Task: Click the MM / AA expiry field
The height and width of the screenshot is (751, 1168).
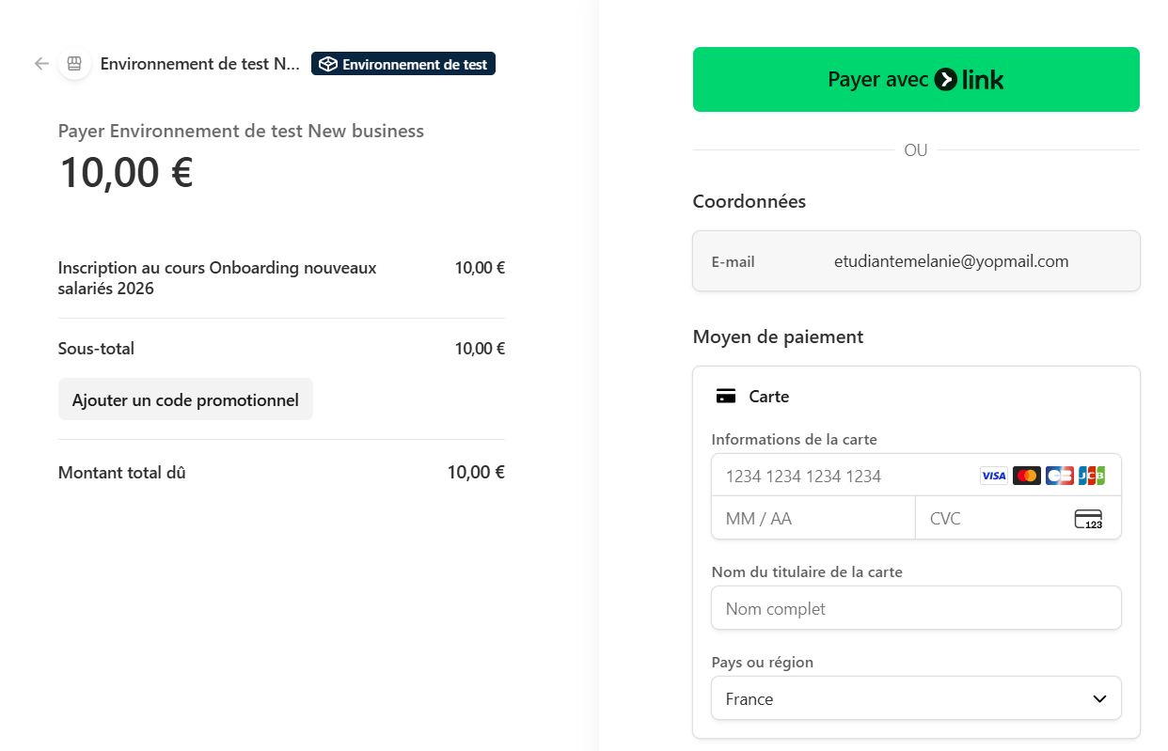Action: tap(813, 519)
